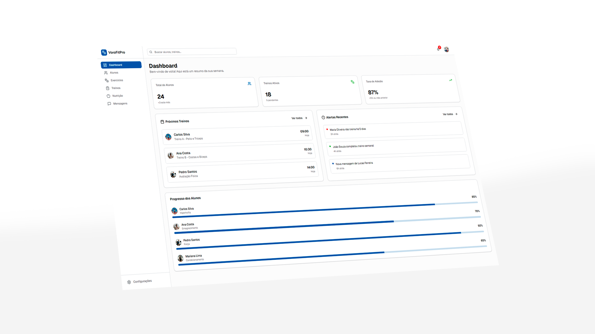Toggle the red alert dot for Maria Oliveira
This screenshot has height=334, width=595.
point(327,129)
